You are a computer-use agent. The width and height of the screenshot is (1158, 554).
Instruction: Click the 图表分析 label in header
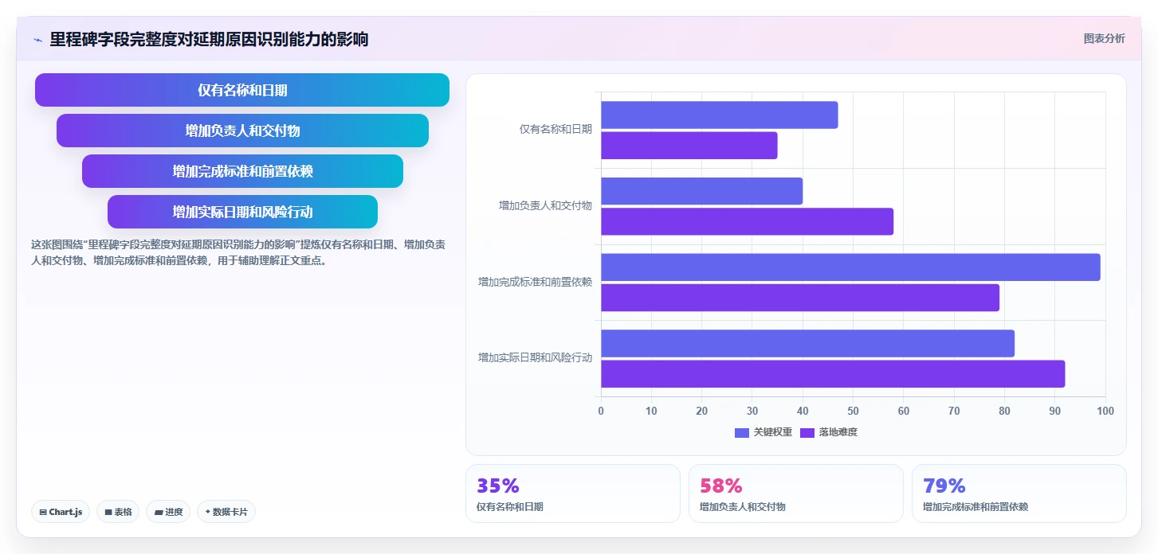pyautogui.click(x=1104, y=38)
